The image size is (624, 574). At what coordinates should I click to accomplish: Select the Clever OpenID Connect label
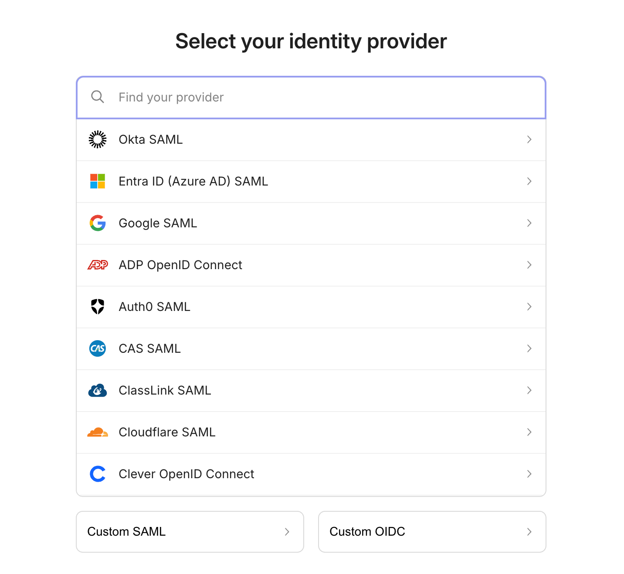click(187, 474)
